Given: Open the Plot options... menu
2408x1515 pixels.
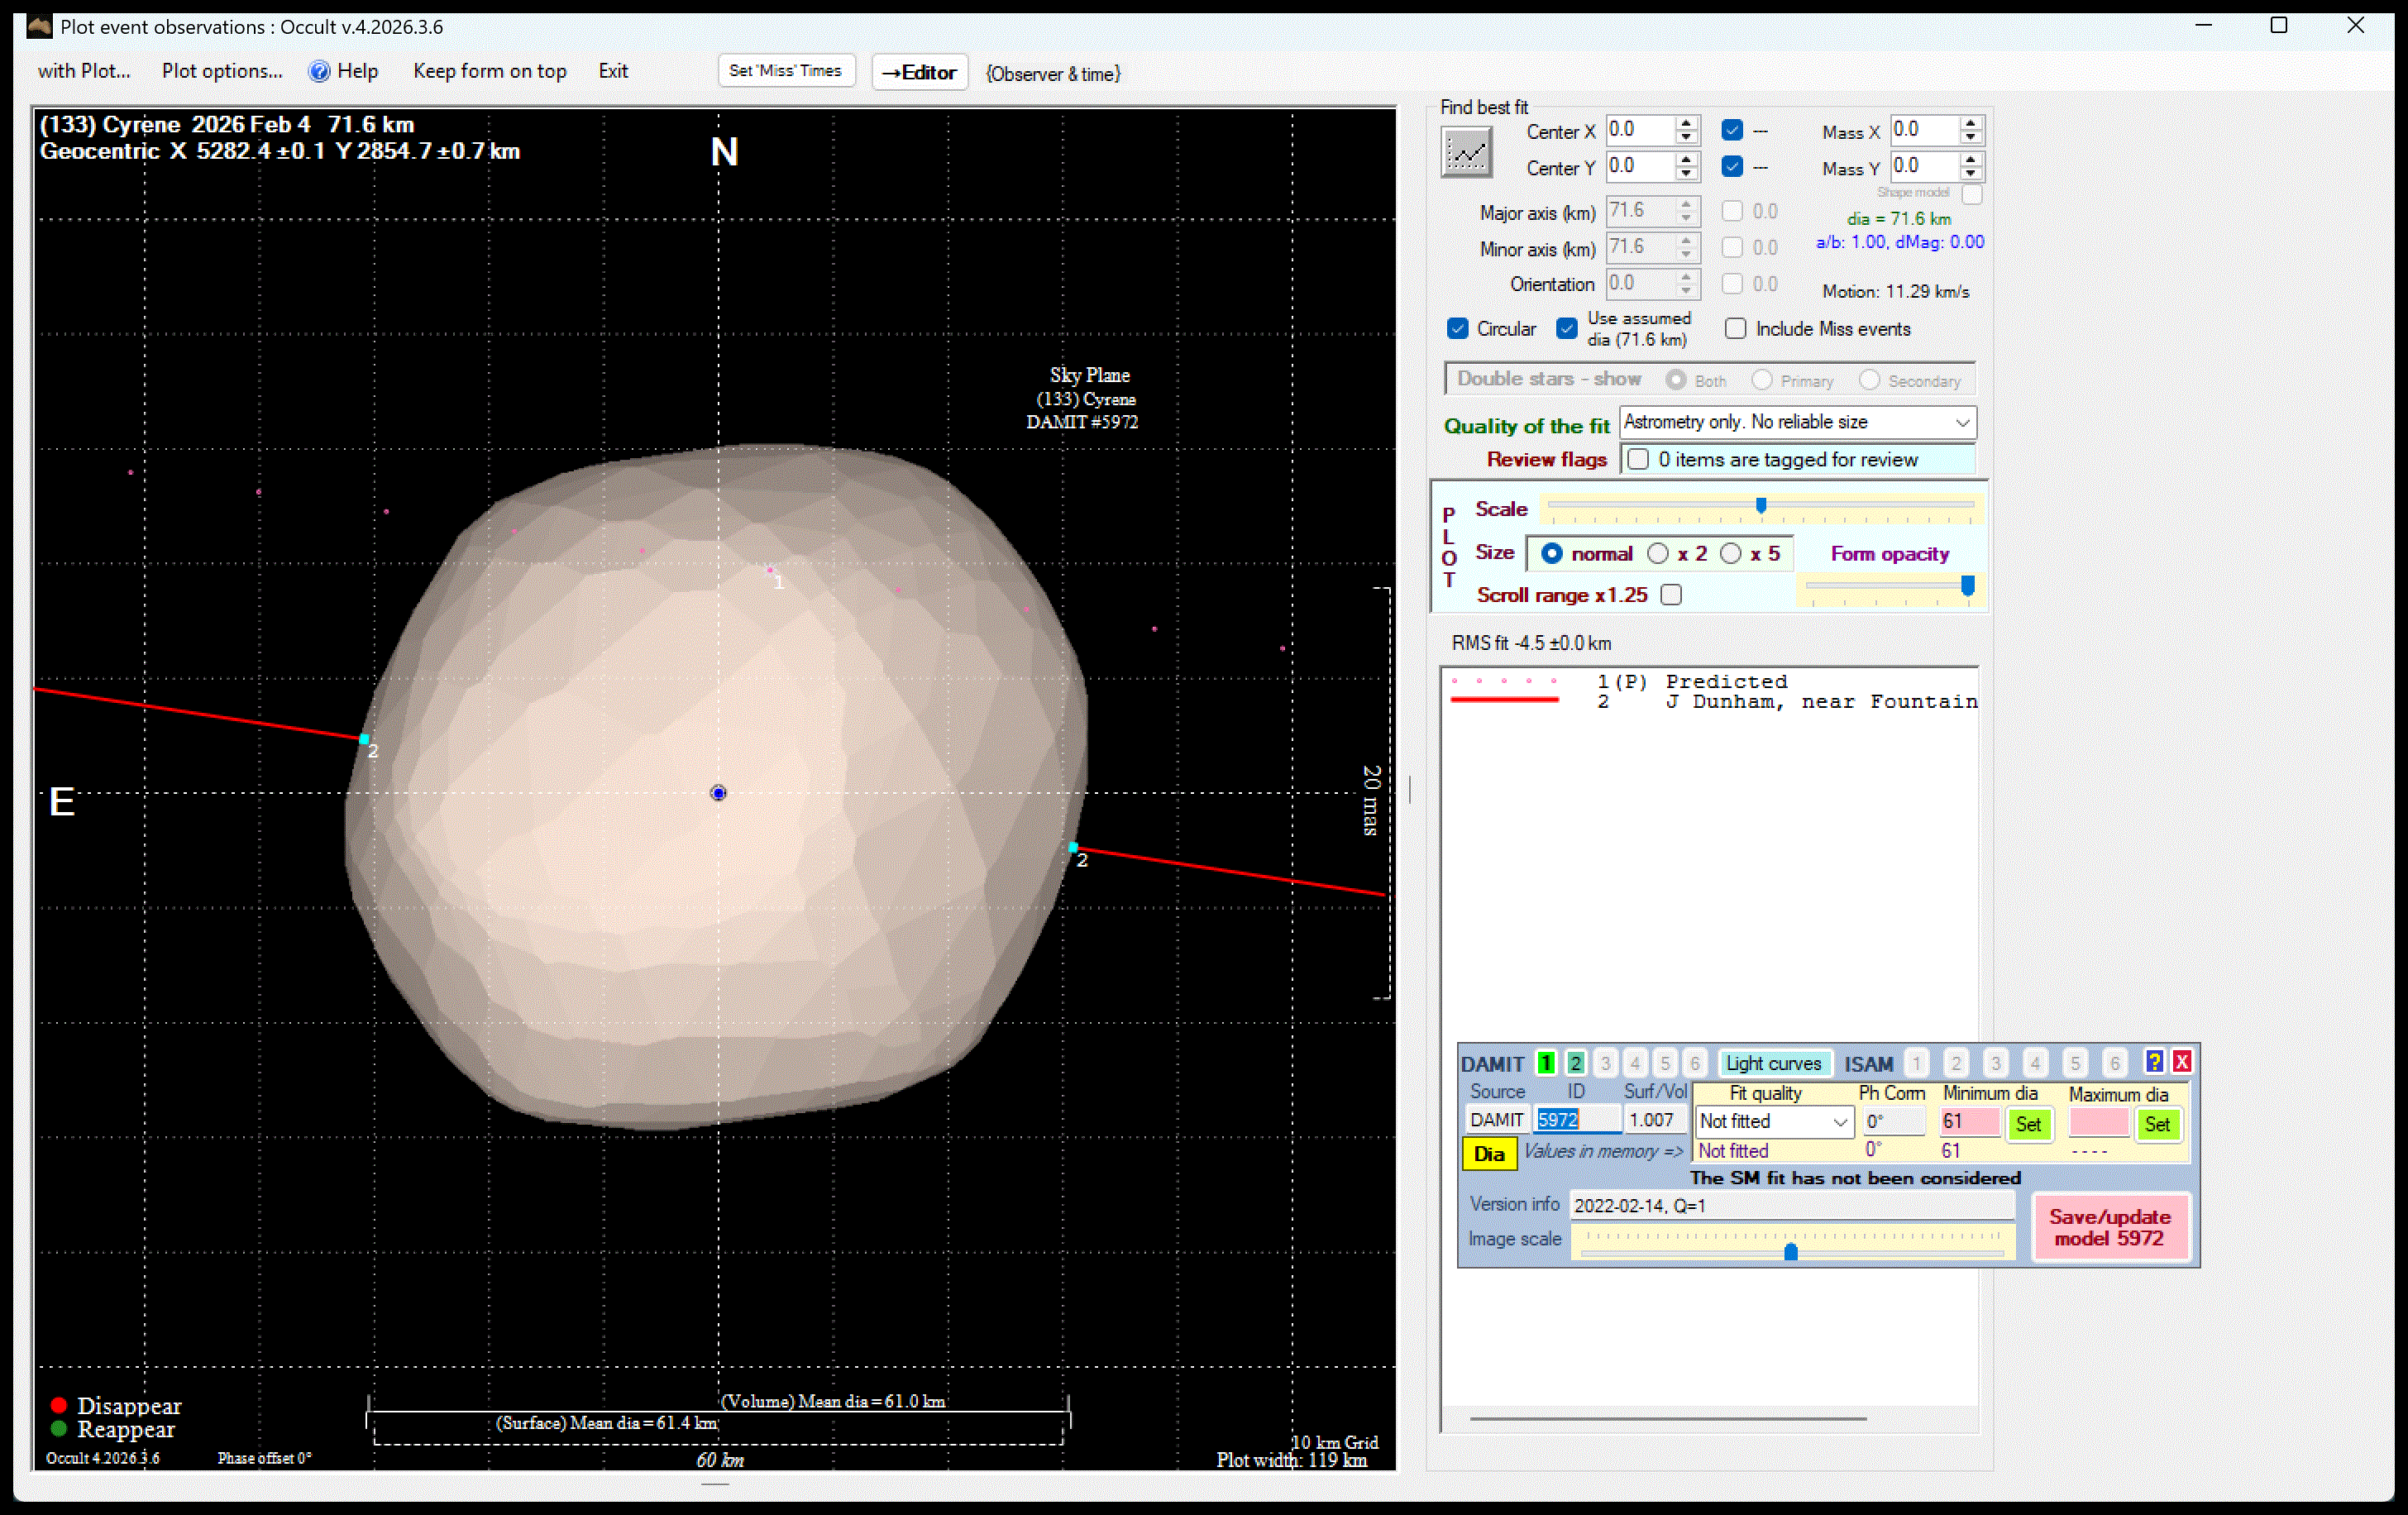Looking at the screenshot, I should click(x=222, y=71).
